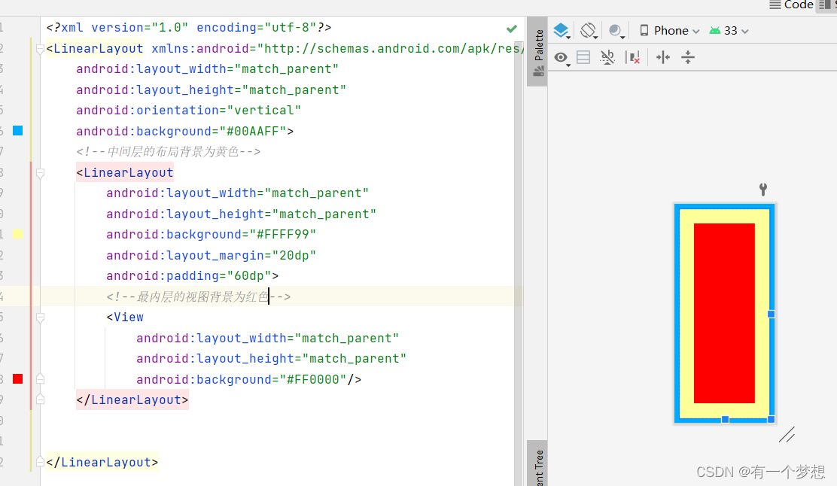This screenshot has height=486, width=837.
Task: Open the yellow #FFFF99 gutter color swatch
Action: coord(17,234)
